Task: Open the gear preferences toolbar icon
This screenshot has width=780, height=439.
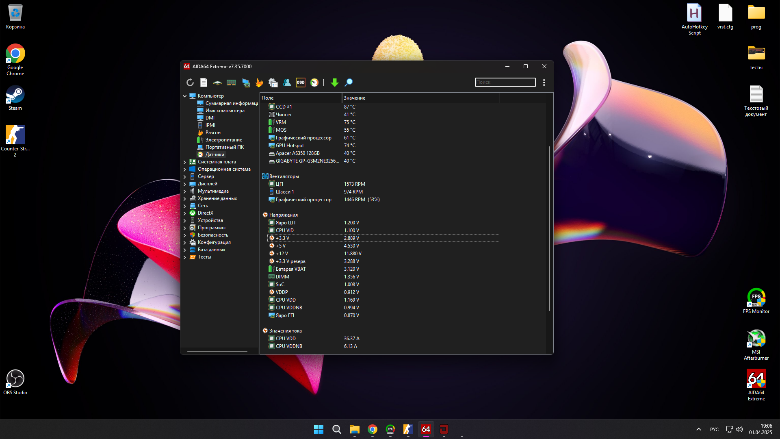Action: tap(273, 83)
